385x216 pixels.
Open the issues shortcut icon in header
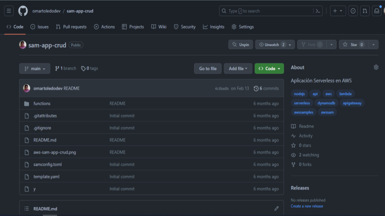pyautogui.click(x=353, y=11)
